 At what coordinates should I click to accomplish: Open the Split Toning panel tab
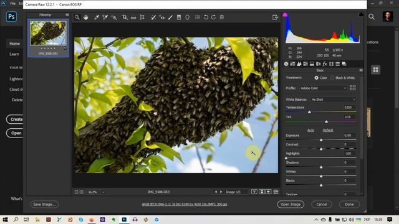point(312,64)
